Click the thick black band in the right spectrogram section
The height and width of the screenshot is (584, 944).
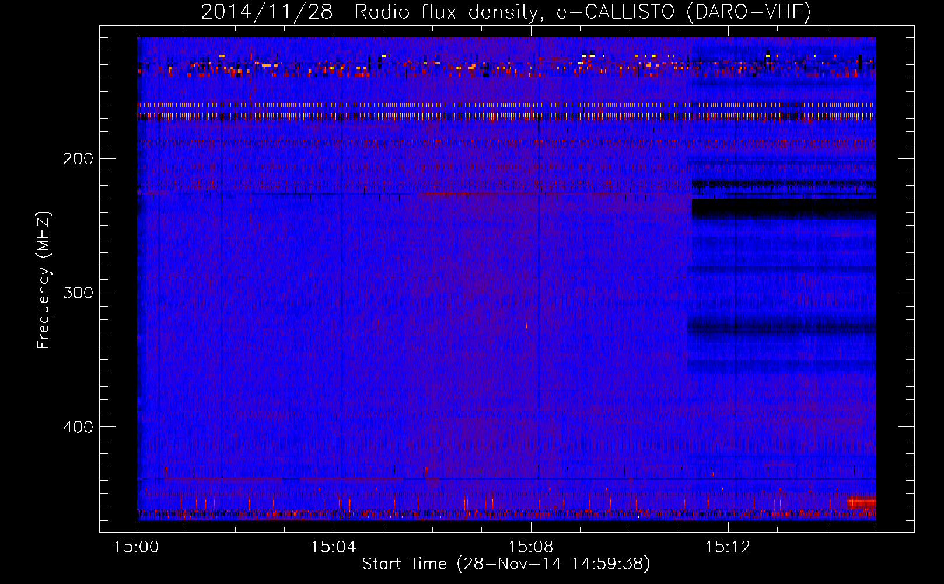[784, 208]
